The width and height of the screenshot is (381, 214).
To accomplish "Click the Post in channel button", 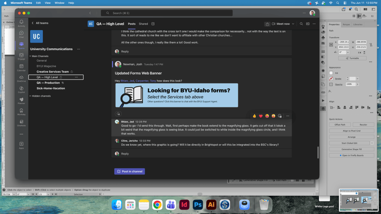I will (129, 171).
